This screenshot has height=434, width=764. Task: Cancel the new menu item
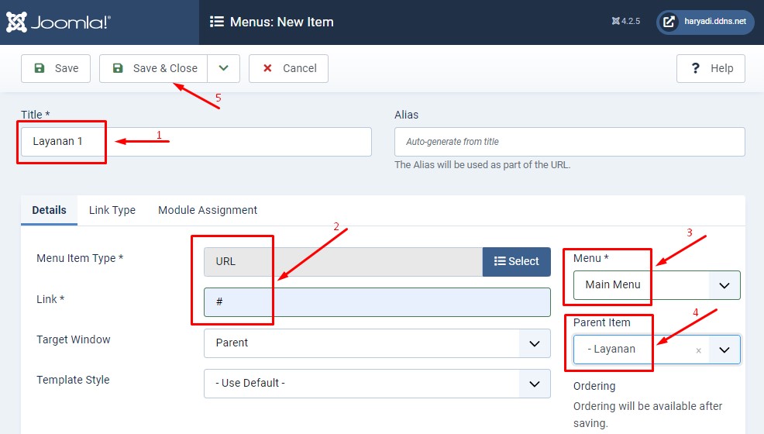click(288, 68)
